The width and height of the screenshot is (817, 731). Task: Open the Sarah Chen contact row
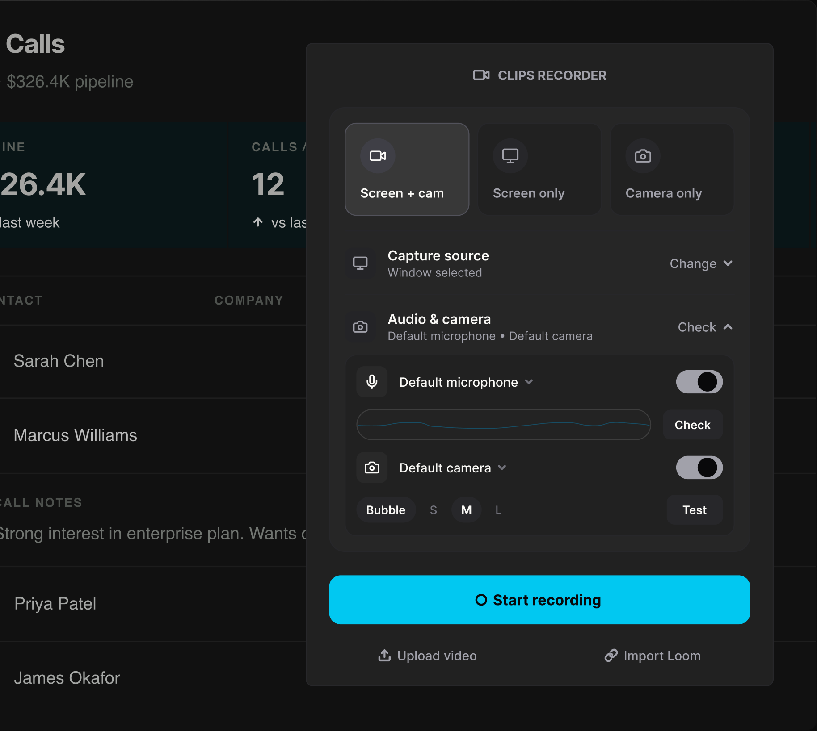pyautogui.click(x=153, y=361)
